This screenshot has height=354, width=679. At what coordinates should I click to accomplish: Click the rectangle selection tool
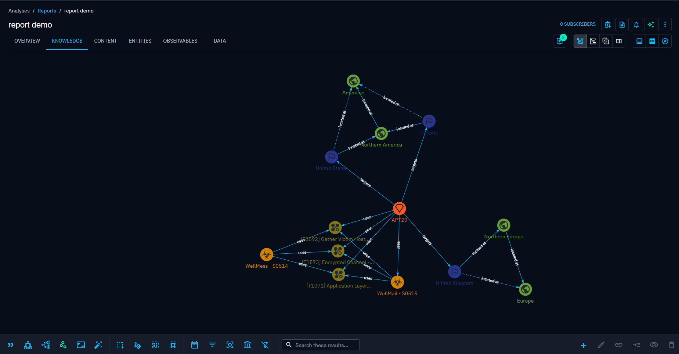click(x=120, y=345)
